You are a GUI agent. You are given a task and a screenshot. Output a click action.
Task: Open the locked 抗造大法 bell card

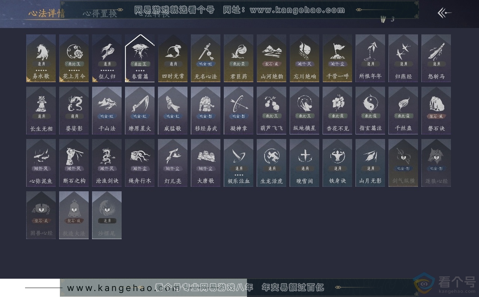pyautogui.click(x=74, y=215)
